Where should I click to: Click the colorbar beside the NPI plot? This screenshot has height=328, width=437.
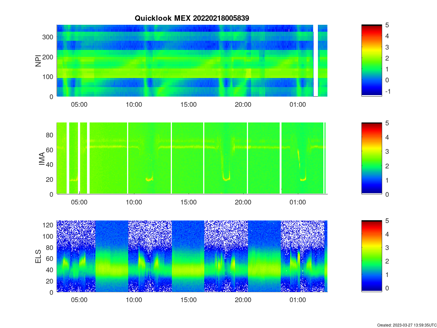click(x=371, y=60)
